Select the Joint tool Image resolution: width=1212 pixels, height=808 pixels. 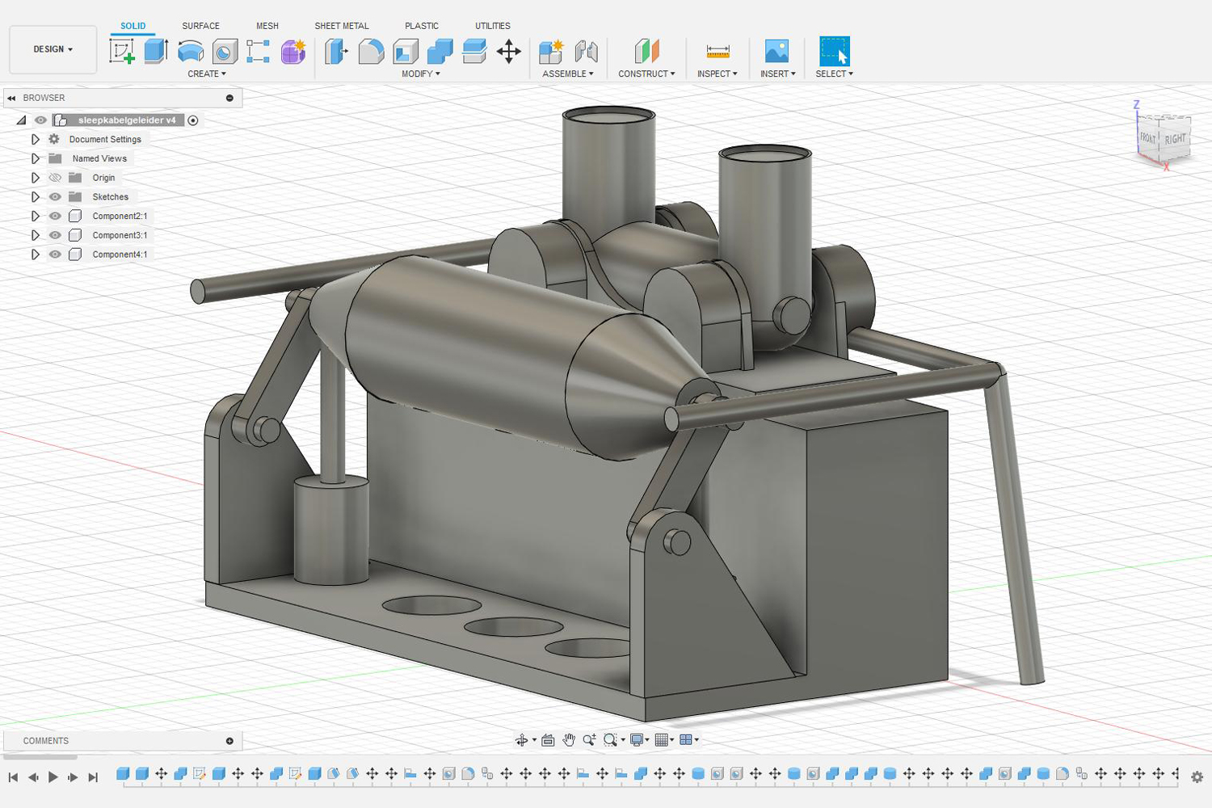click(587, 52)
